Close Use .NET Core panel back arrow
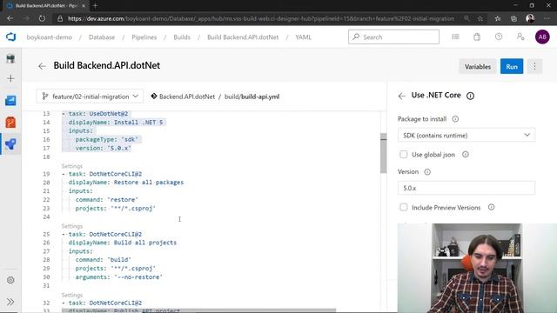Viewport: 557px width, 313px height. pos(402,96)
